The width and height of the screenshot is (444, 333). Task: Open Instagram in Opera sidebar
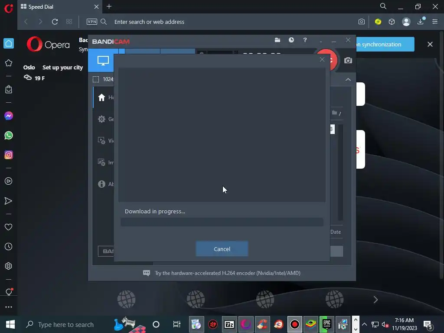point(9,155)
